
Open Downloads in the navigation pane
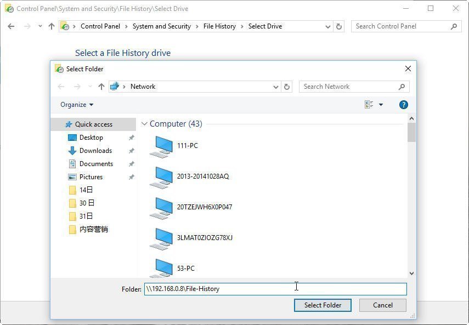(95, 151)
